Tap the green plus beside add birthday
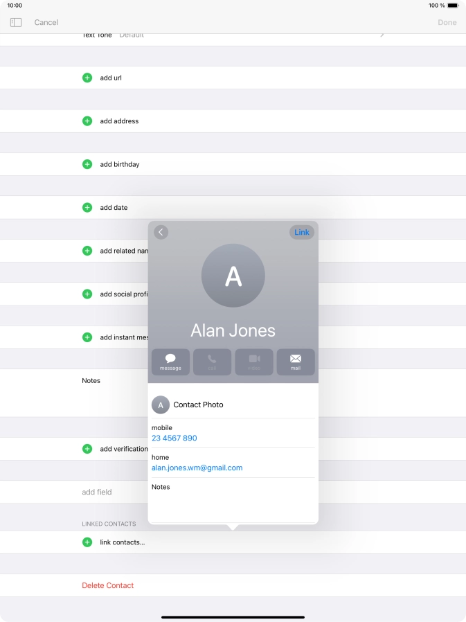466x622 pixels. tap(87, 164)
